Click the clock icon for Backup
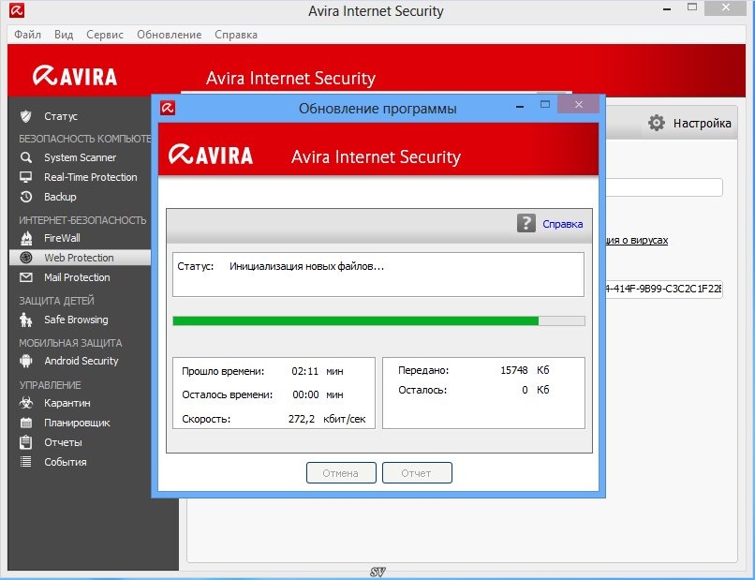755x580 pixels. click(26, 197)
